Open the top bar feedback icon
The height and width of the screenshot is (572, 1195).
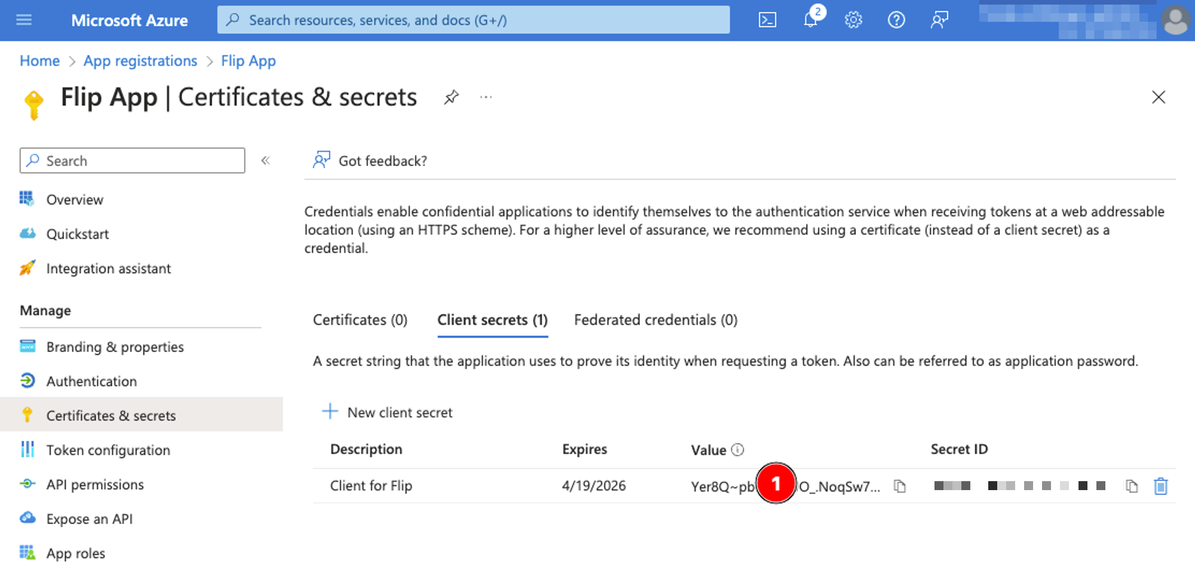pyautogui.click(x=939, y=20)
